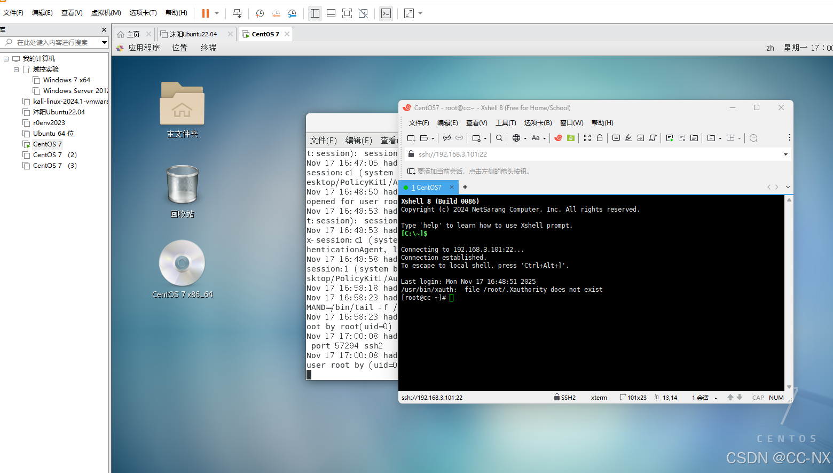Screen dimensions: 833x473
Task: Toggle Xshell full screen icon
Action: coord(587,138)
